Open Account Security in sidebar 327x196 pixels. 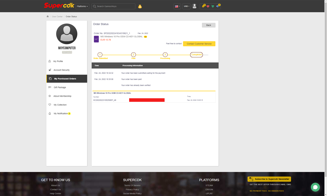[x=61, y=70]
